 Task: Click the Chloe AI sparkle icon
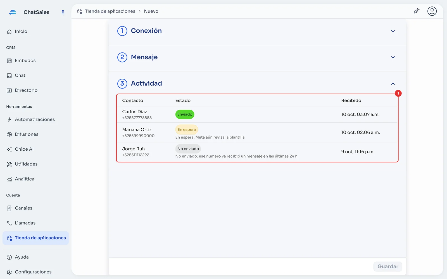click(x=9, y=149)
